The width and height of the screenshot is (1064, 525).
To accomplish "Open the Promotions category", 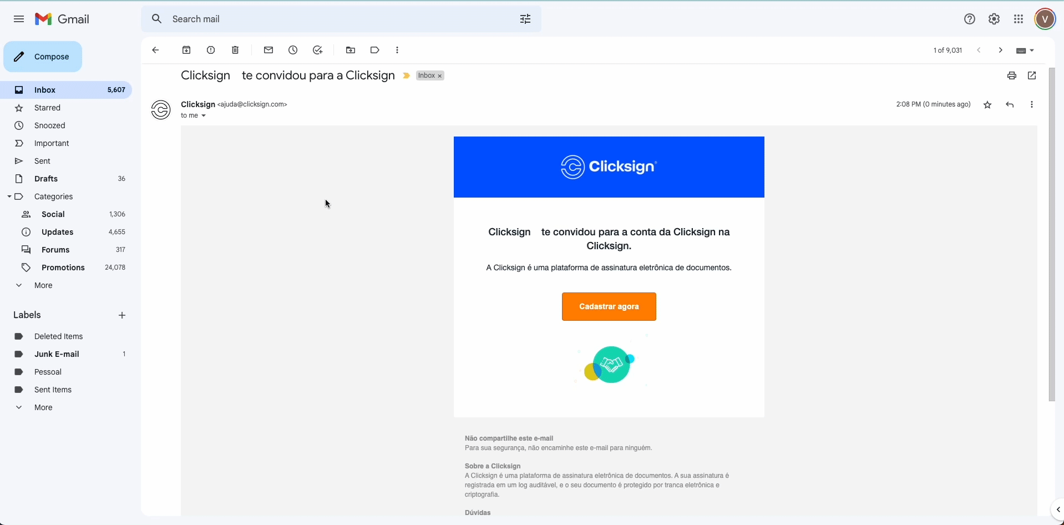I will coord(67,267).
